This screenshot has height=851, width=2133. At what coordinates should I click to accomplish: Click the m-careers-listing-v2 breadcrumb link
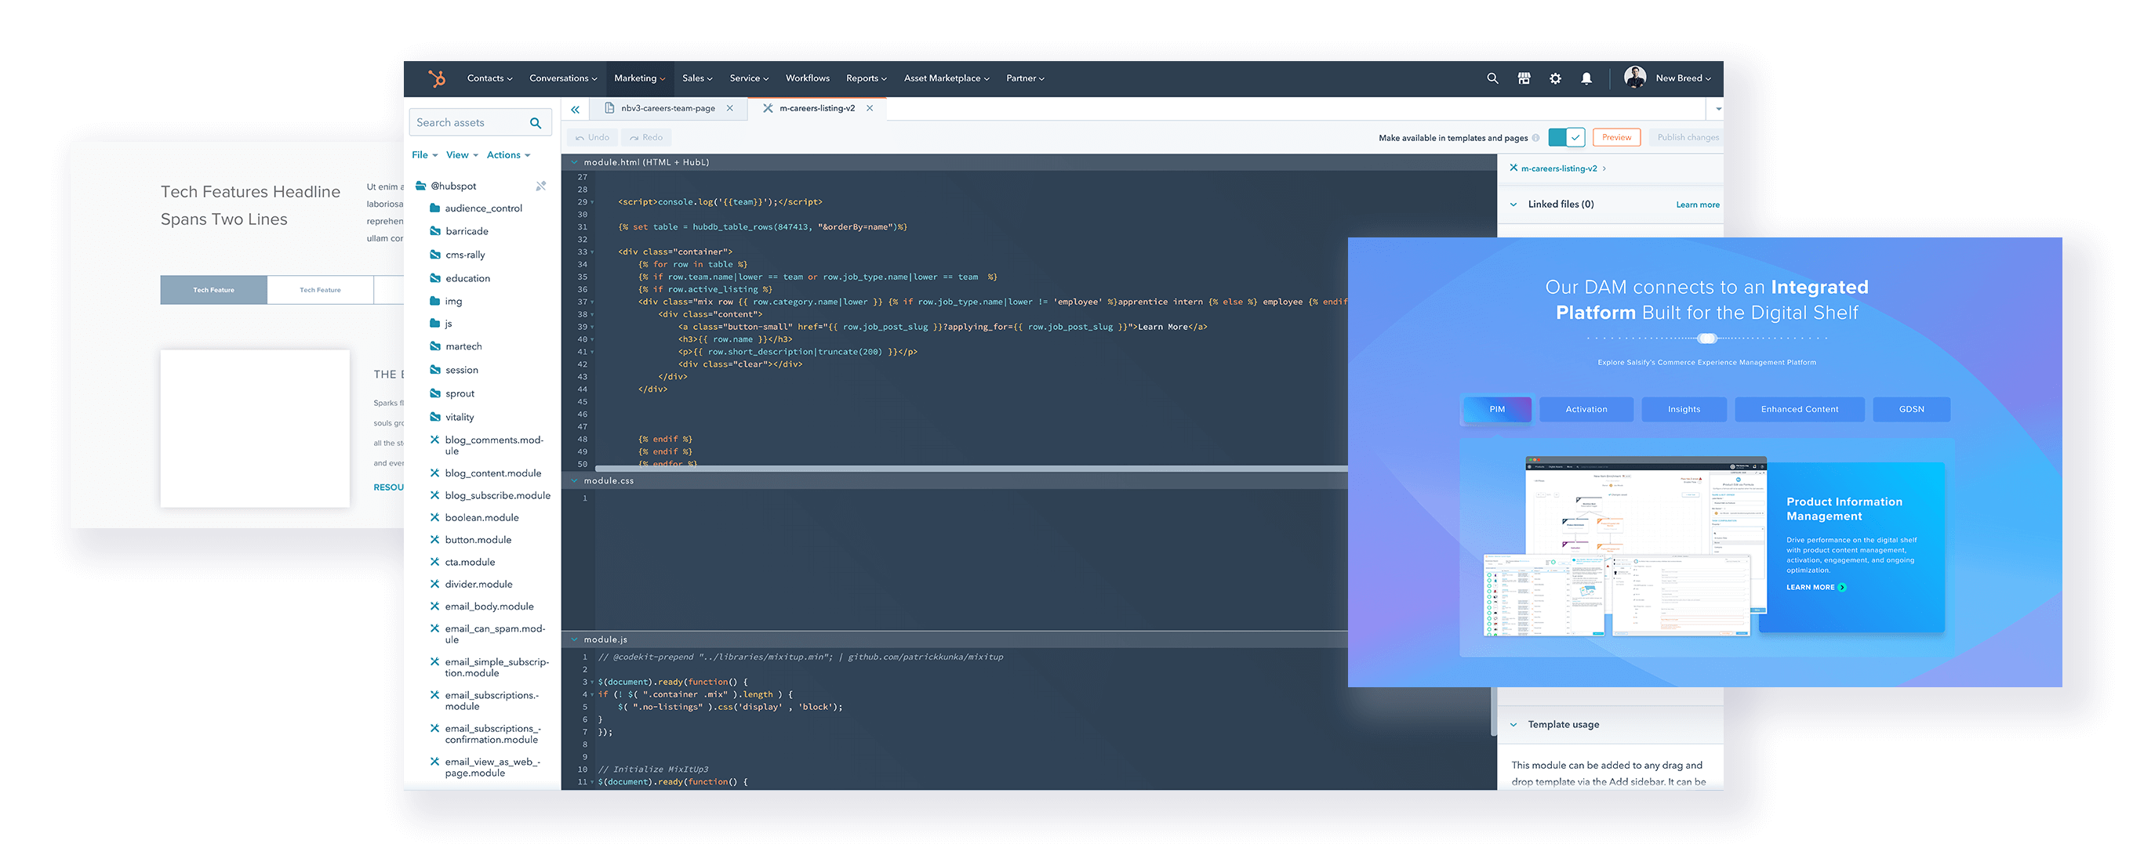pyautogui.click(x=1558, y=168)
